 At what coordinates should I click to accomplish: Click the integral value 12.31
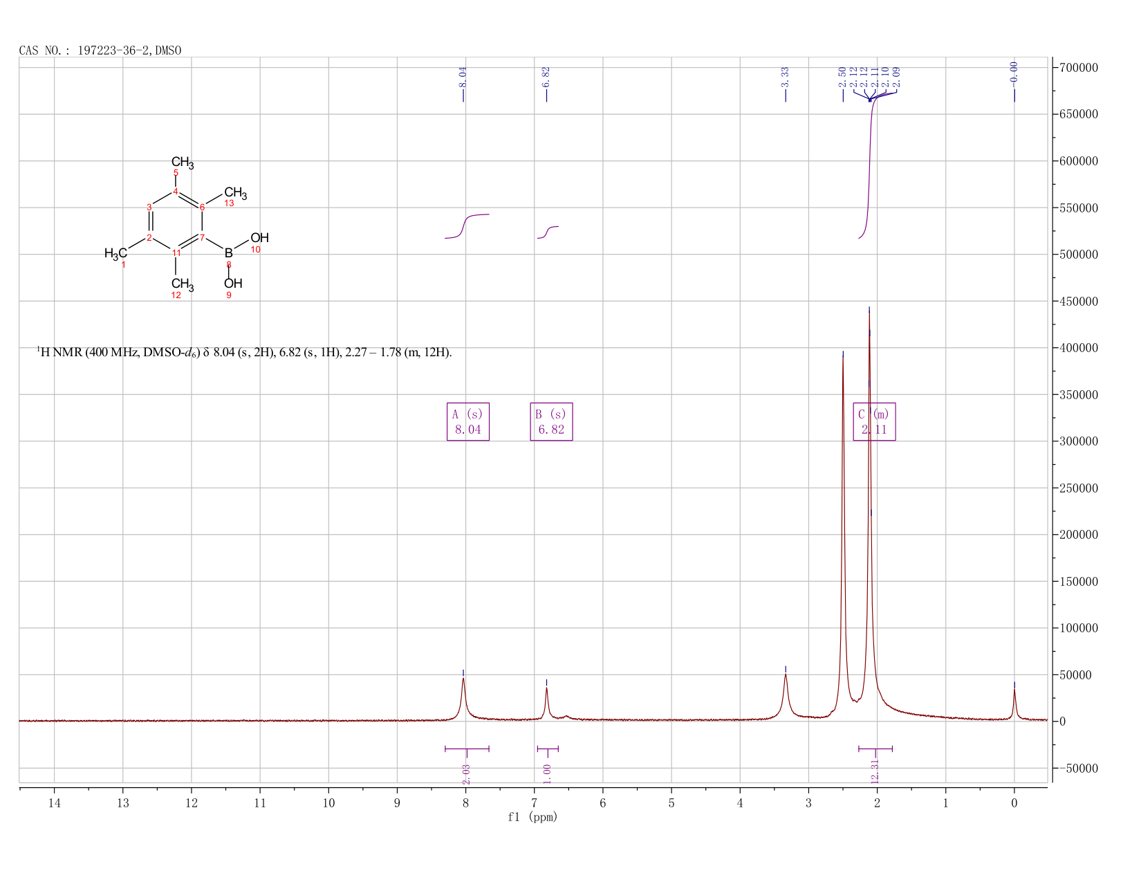coord(875,771)
